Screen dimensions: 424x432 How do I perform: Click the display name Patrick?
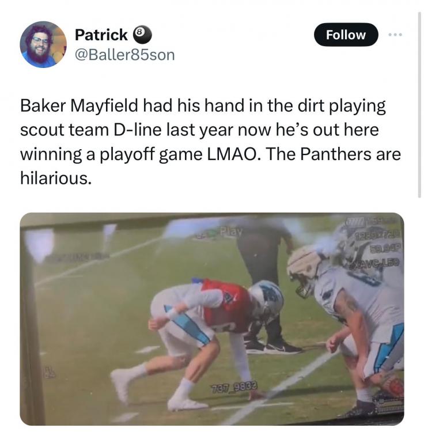pos(101,35)
